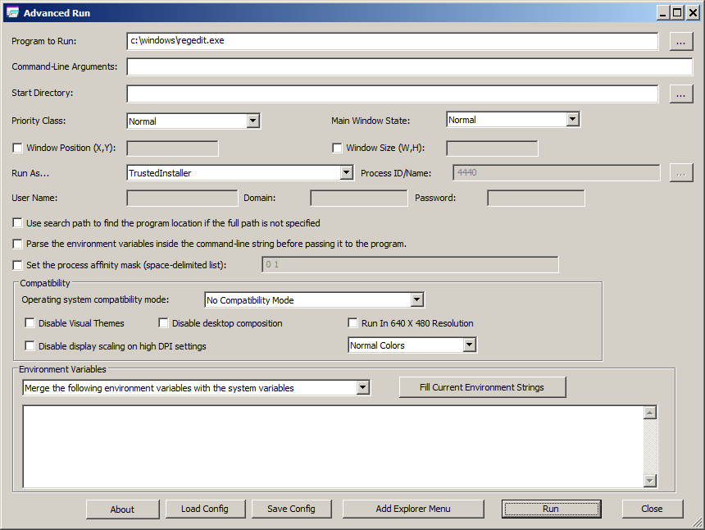This screenshot has width=705, height=530.
Task: Click the Start Directory text field
Action: point(393,94)
